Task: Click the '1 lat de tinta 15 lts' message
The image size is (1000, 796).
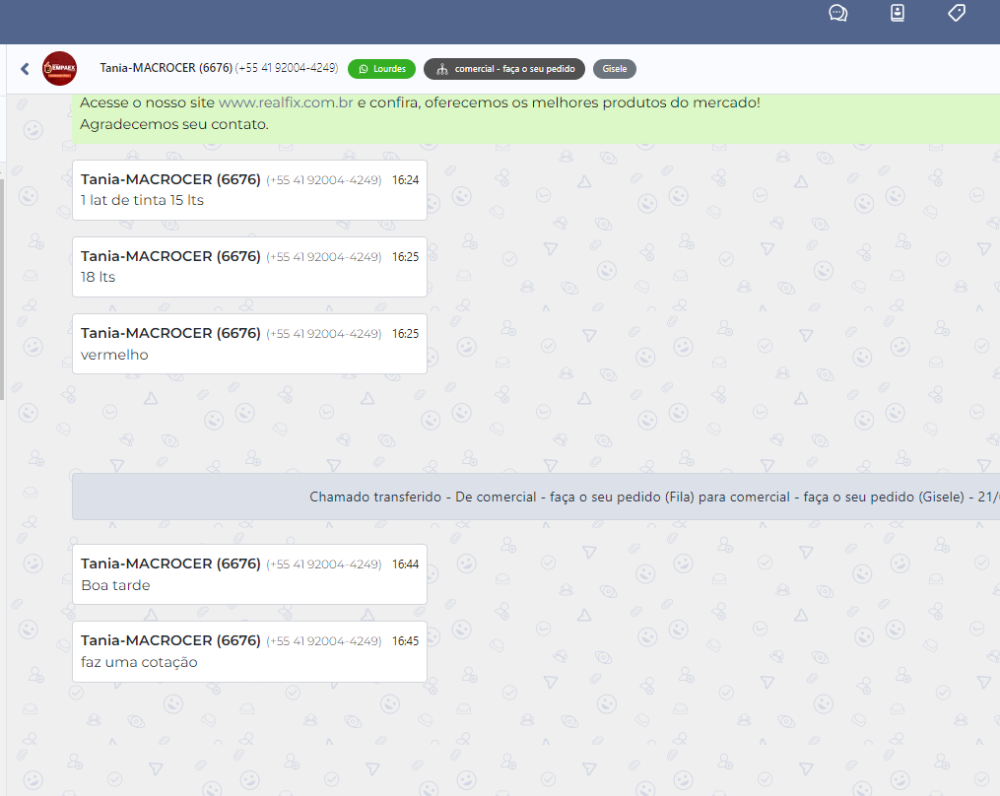Action: click(142, 200)
